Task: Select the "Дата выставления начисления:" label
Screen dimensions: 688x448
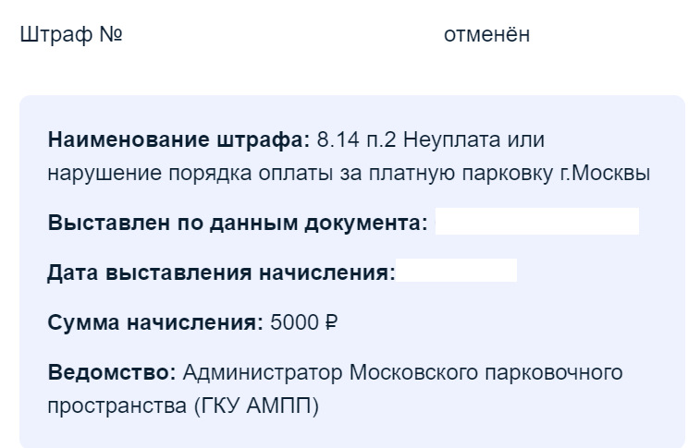Action: [x=221, y=272]
